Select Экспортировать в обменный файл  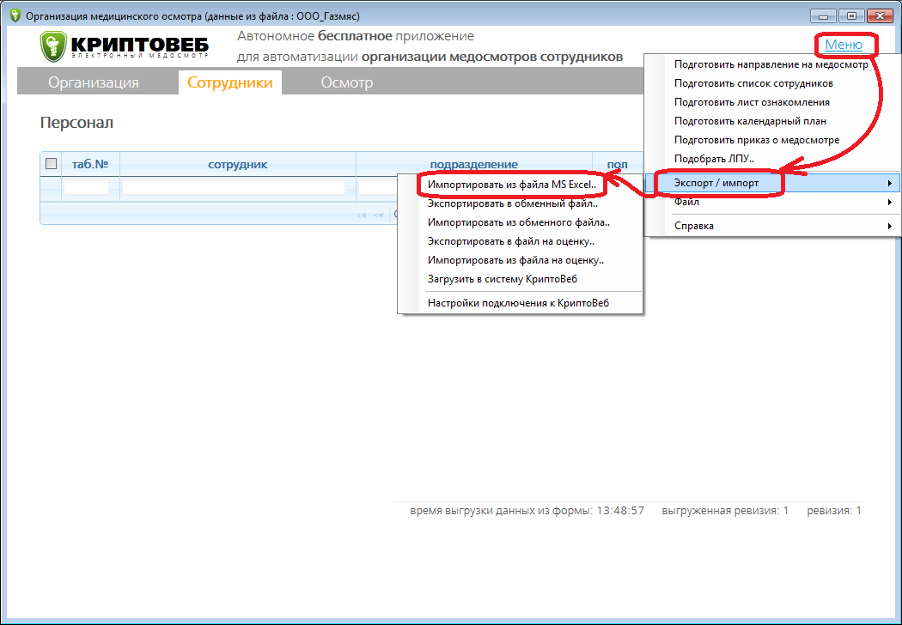513,203
